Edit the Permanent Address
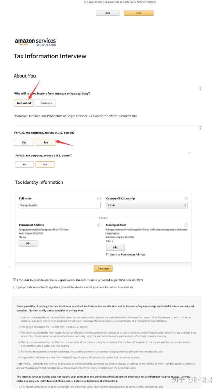The image size is (218, 389). [28, 243]
